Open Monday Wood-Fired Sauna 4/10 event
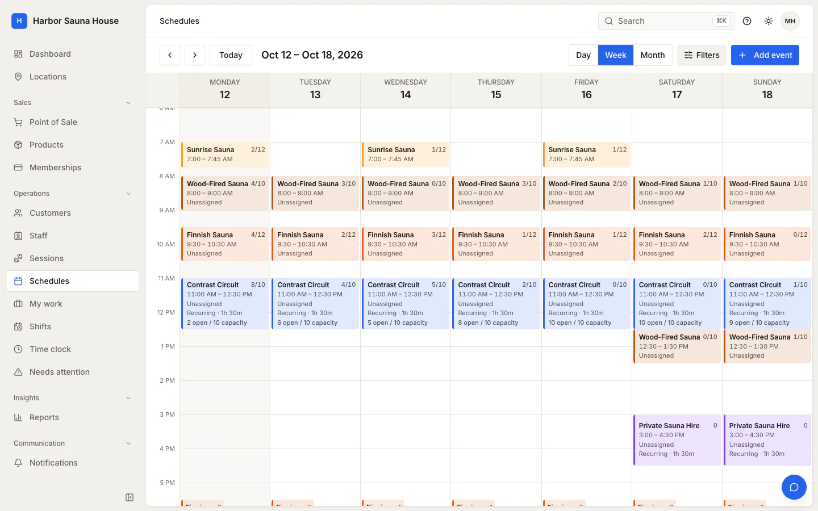The image size is (818, 511). 225,193
